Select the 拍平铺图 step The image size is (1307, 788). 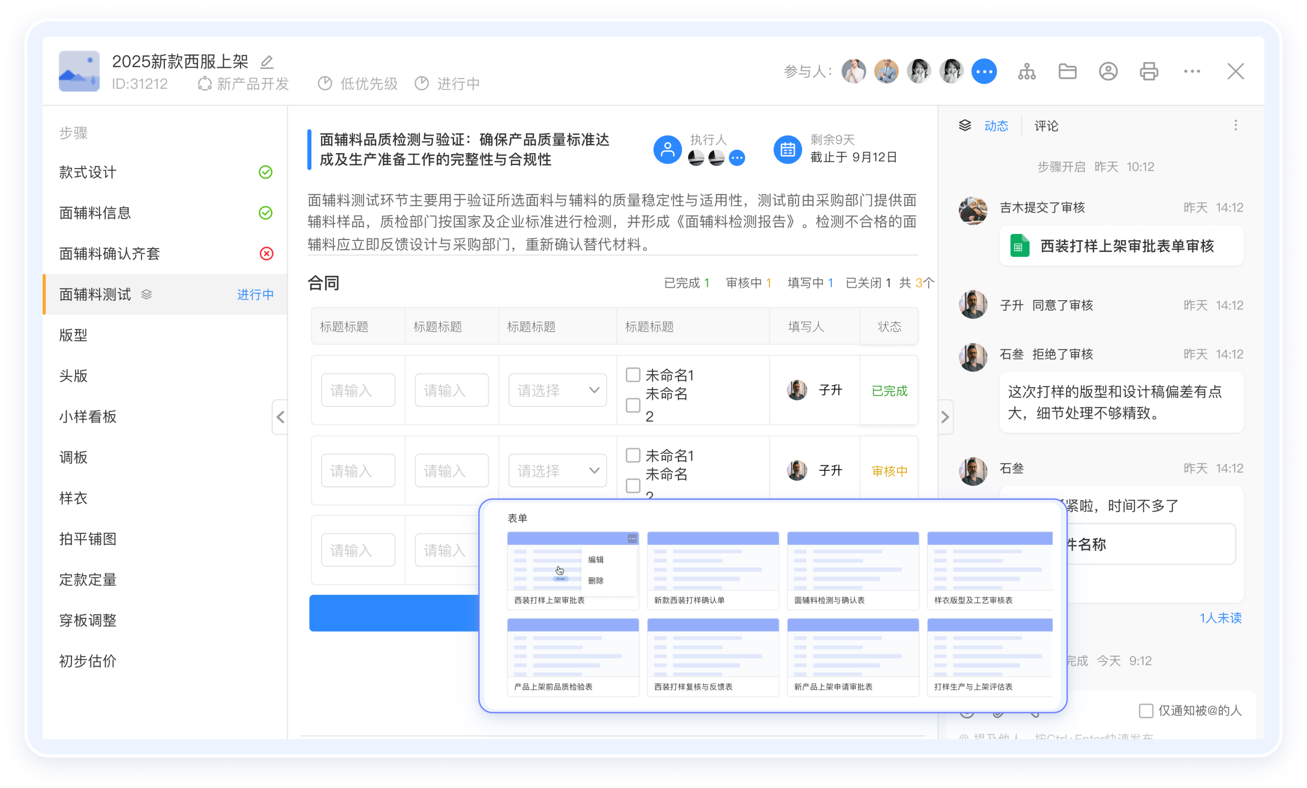coord(165,539)
